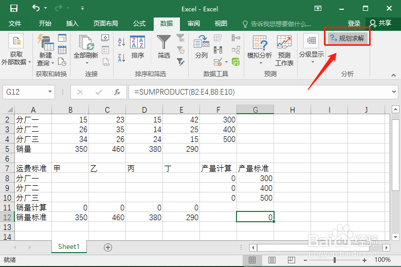This screenshot has width=401, height=267.
Task: Click the from table icon
Action: 62,50
